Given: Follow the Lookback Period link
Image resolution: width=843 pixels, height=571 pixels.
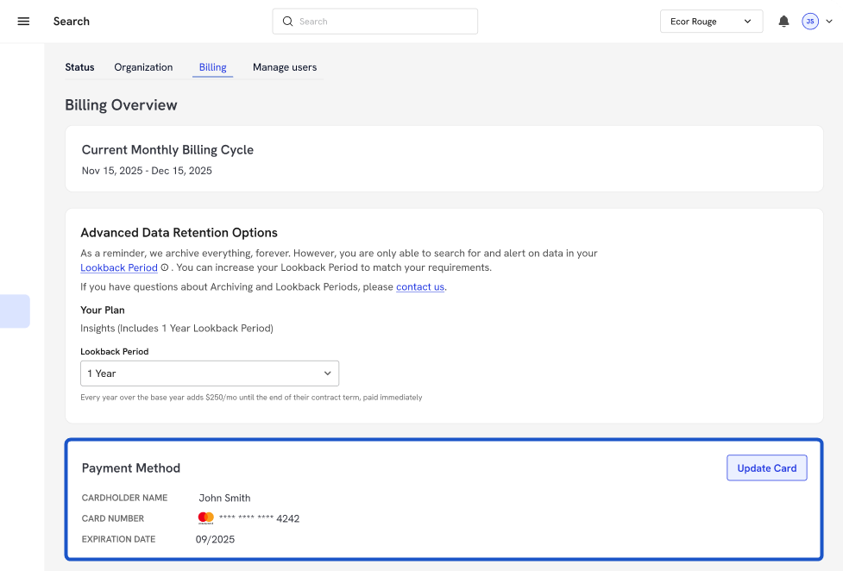Looking at the screenshot, I should pos(118,268).
